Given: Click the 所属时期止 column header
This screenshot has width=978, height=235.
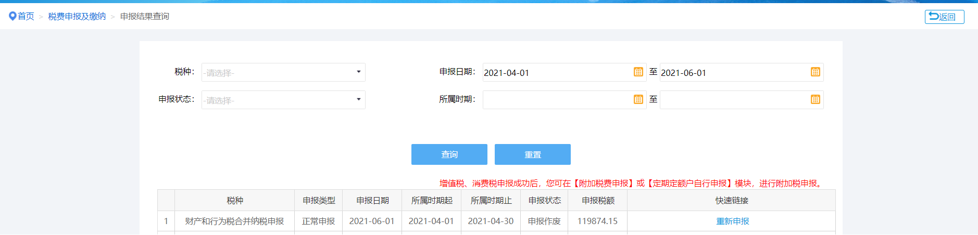Looking at the screenshot, I should click(x=491, y=200).
